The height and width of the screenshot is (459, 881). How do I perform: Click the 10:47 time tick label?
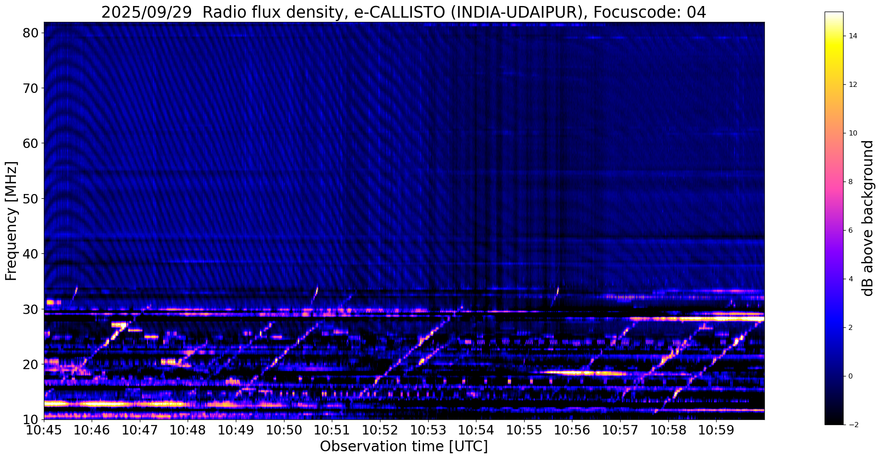coord(140,430)
